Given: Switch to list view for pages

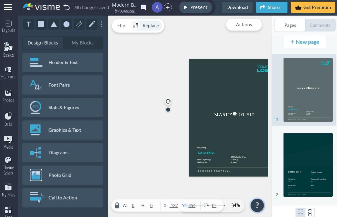Looking at the screenshot, I should coord(310,212).
